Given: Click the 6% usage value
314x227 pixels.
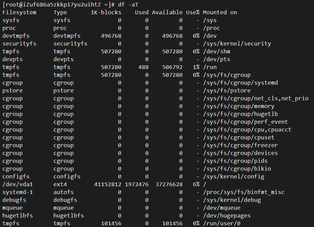Looking at the screenshot, I should (196, 184).
